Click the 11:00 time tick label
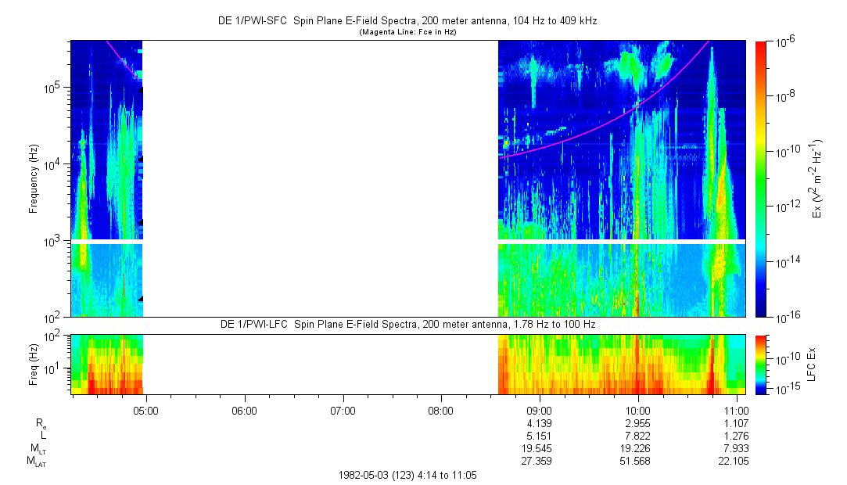This screenshot has height=485, width=847. (736, 411)
